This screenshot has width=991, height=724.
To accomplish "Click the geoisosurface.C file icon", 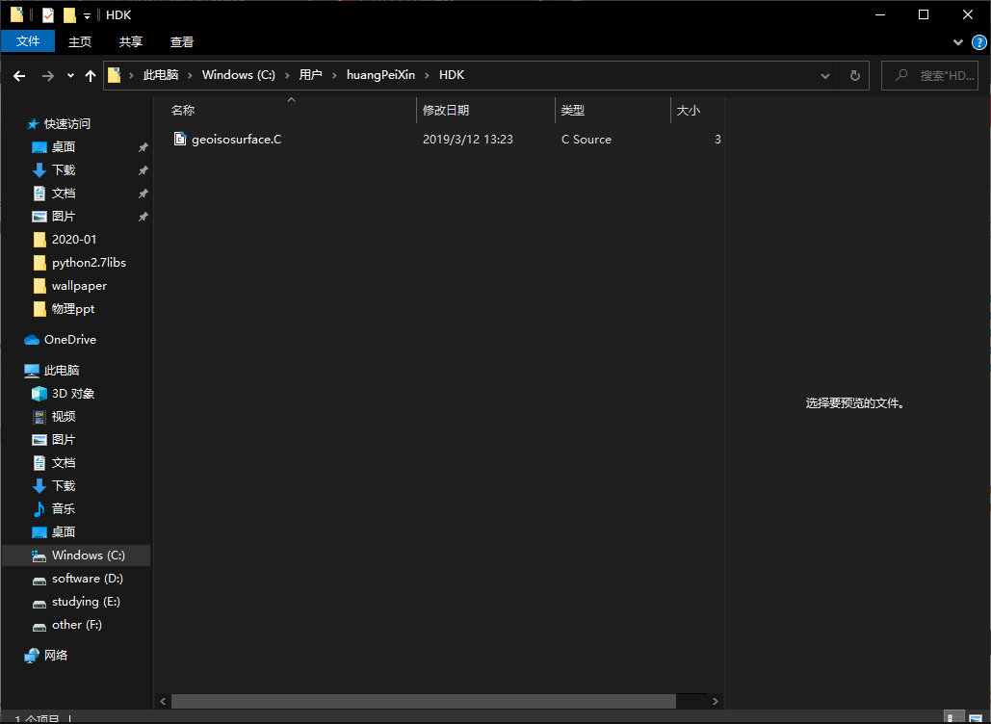I will pos(180,139).
